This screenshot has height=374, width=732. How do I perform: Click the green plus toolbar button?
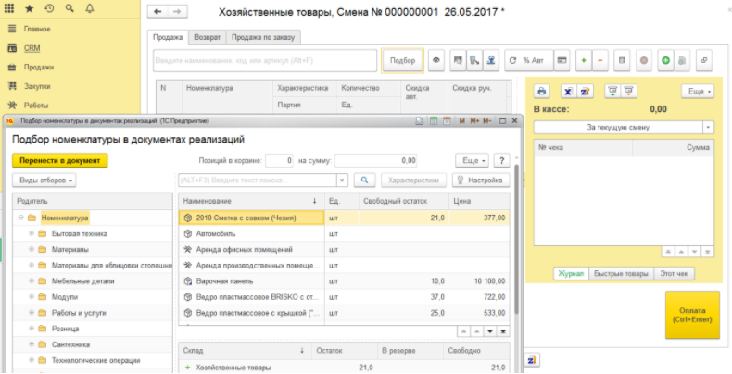pyautogui.click(x=584, y=60)
